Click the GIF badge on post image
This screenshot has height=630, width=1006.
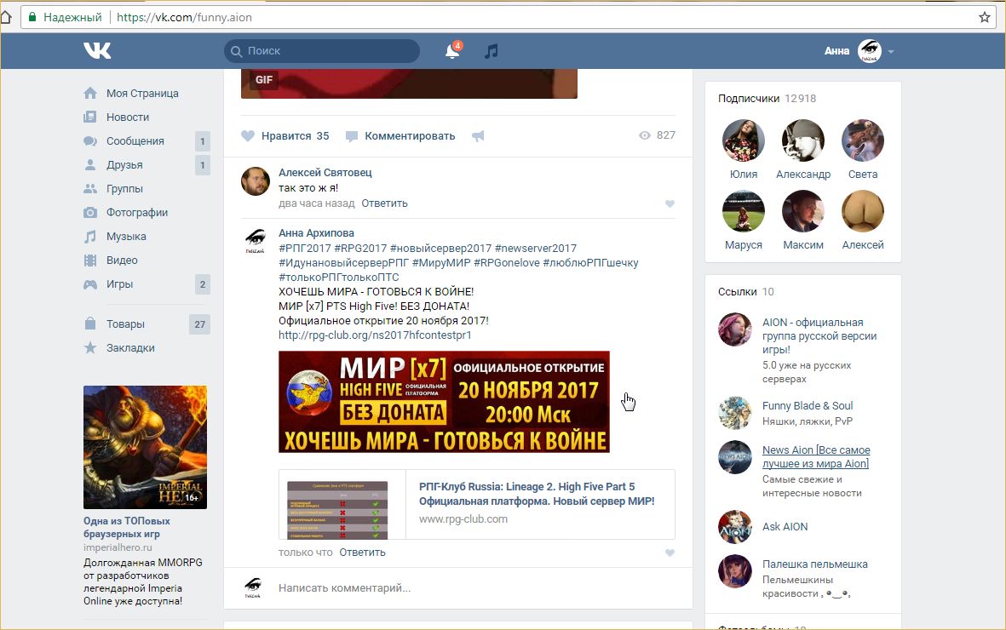click(x=264, y=79)
